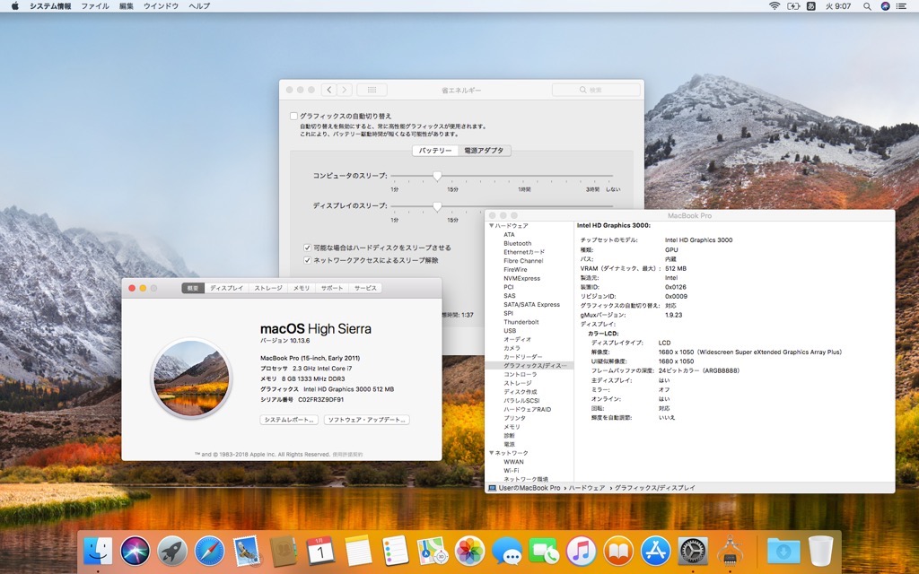Open Launchpad rocket icon in Dock
The width and height of the screenshot is (919, 574).
171,551
